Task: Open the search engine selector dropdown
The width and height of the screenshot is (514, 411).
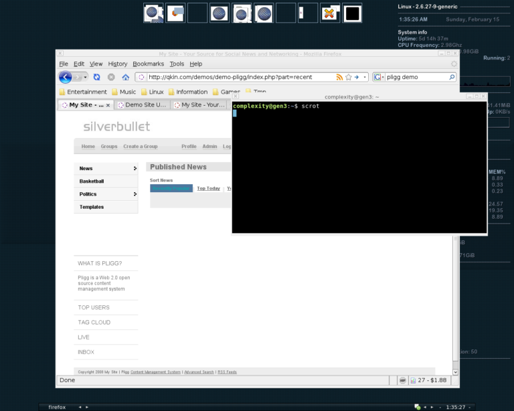Action: pos(379,77)
